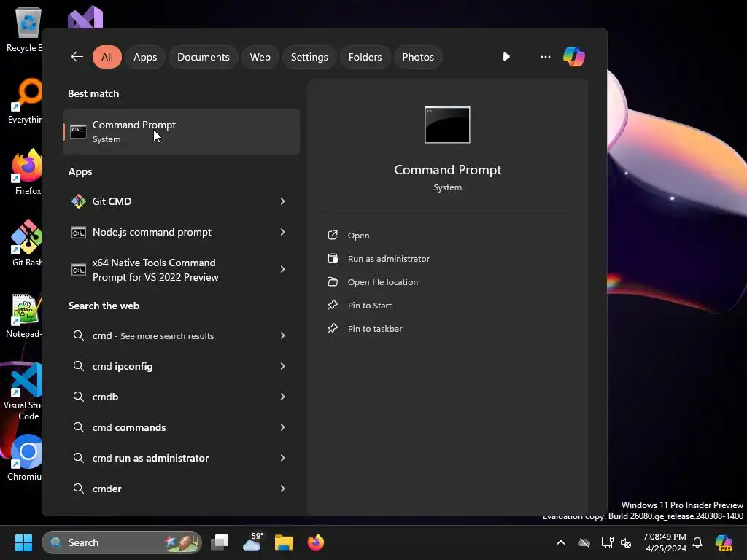Open the Firefox desktop shortcut
The height and width of the screenshot is (560, 747).
[x=26, y=171]
